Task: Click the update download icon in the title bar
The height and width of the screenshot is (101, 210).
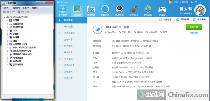Action: click(x=192, y=2)
